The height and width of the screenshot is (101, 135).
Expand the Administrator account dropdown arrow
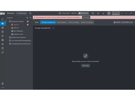(x=122, y=13)
